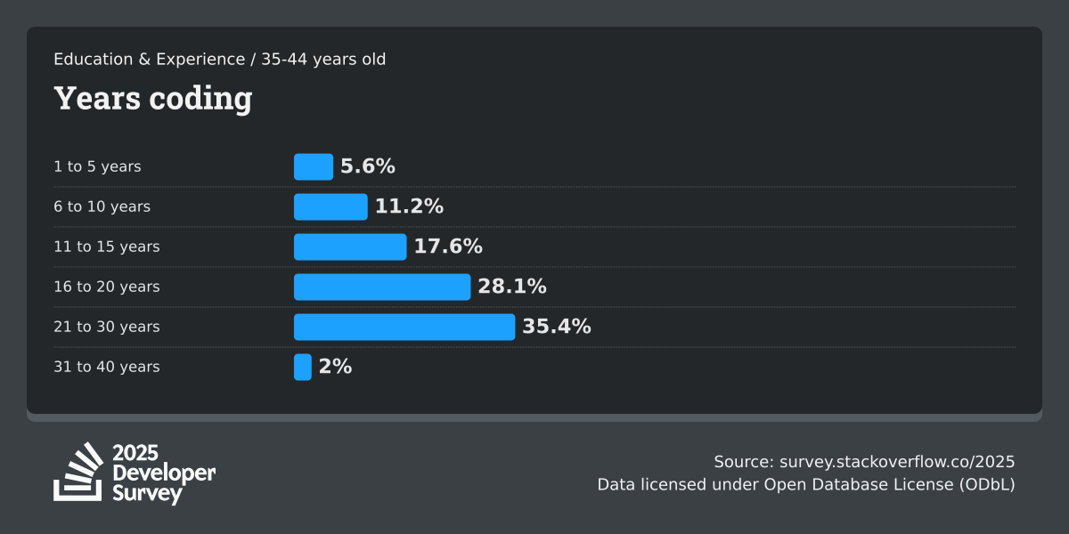1069x534 pixels.
Task: Click the 16 to 20 years bar
Action: tap(382, 287)
